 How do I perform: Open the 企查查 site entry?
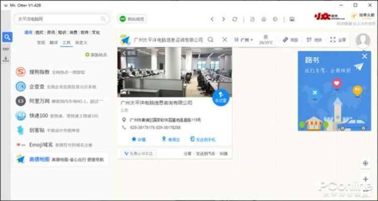coord(61,86)
